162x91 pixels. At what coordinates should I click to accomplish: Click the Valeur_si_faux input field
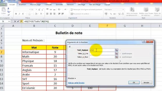[x=102, y=57]
